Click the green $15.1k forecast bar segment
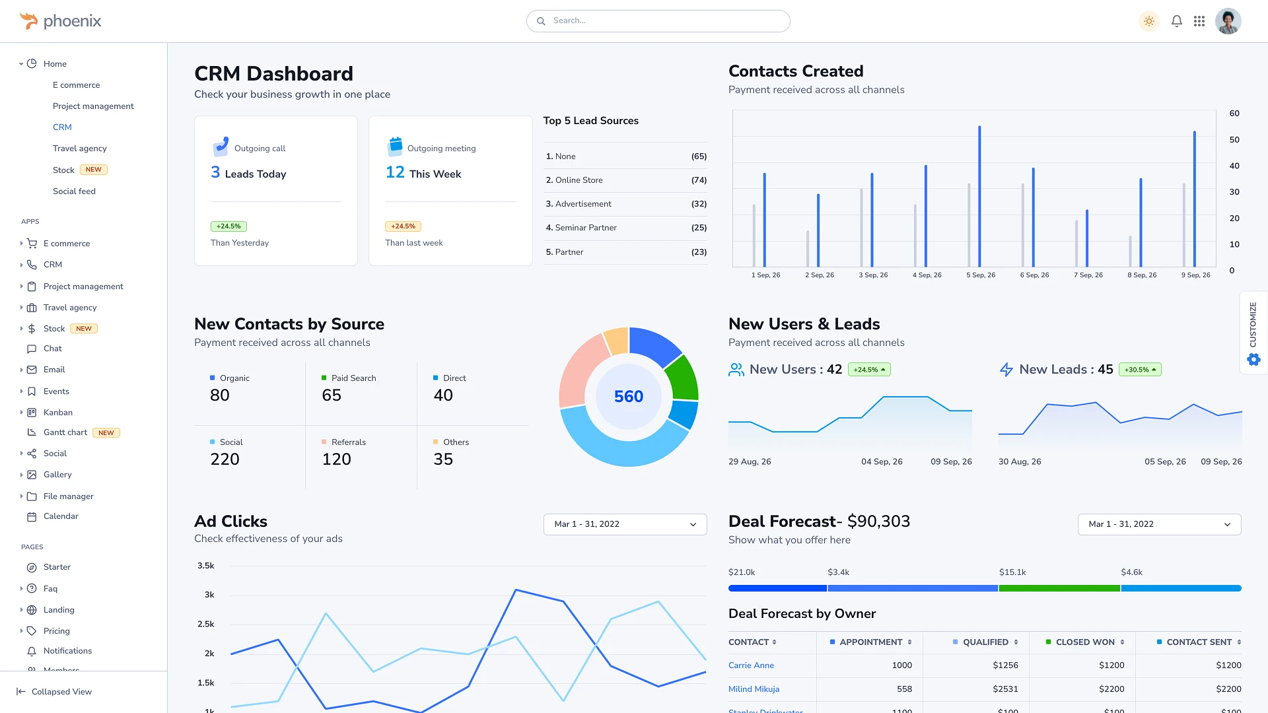 pyautogui.click(x=1059, y=588)
